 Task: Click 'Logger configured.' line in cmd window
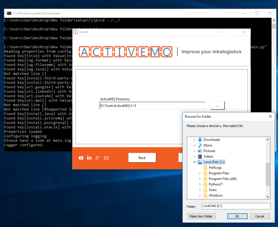pyautogui.click(x=24, y=145)
